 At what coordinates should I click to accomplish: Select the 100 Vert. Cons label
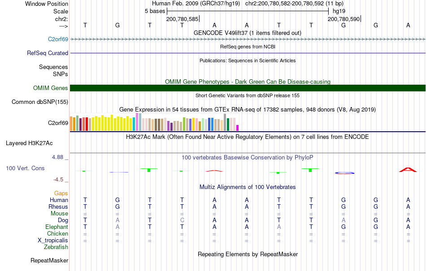tap(25, 168)
